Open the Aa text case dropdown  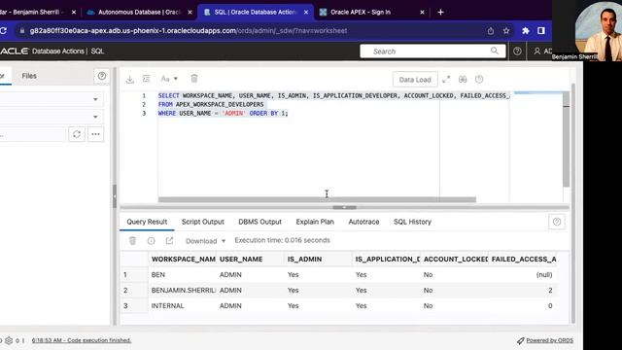click(x=169, y=79)
